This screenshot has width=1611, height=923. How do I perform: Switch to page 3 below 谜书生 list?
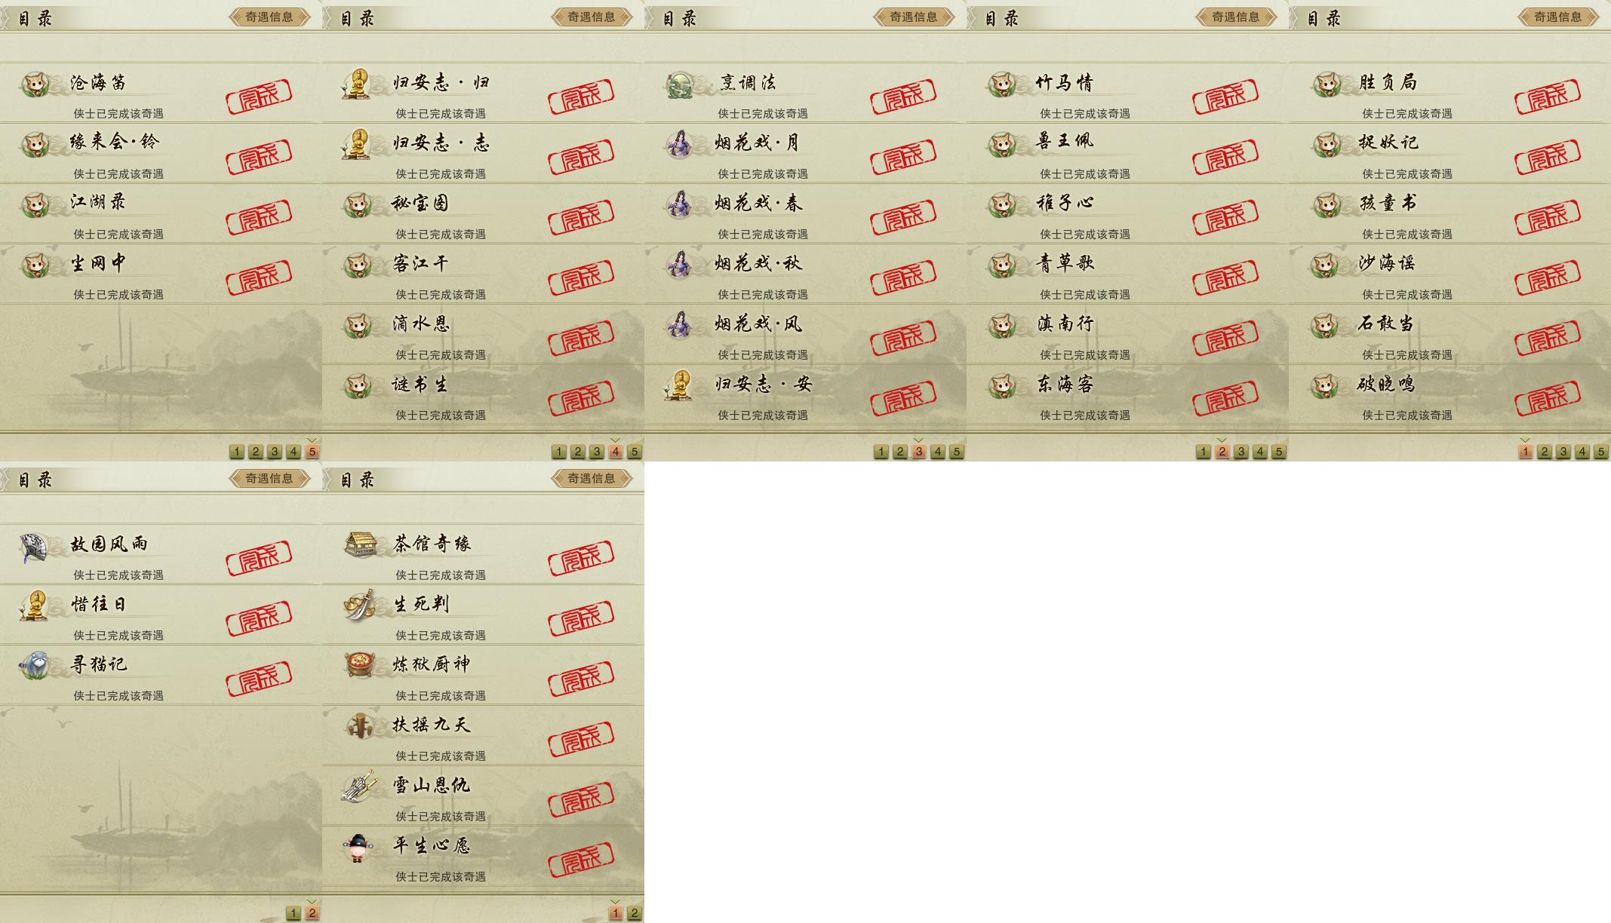point(596,452)
